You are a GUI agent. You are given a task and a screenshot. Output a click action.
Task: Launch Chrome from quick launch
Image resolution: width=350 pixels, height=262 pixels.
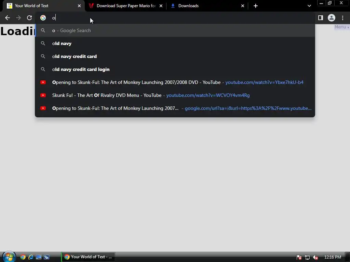[23, 257]
